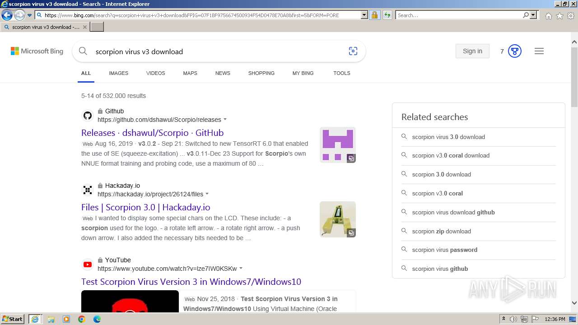This screenshot has width=578, height=325.
Task: Open Test Scorpion Virus Version 3 video link
Action: pos(191,282)
